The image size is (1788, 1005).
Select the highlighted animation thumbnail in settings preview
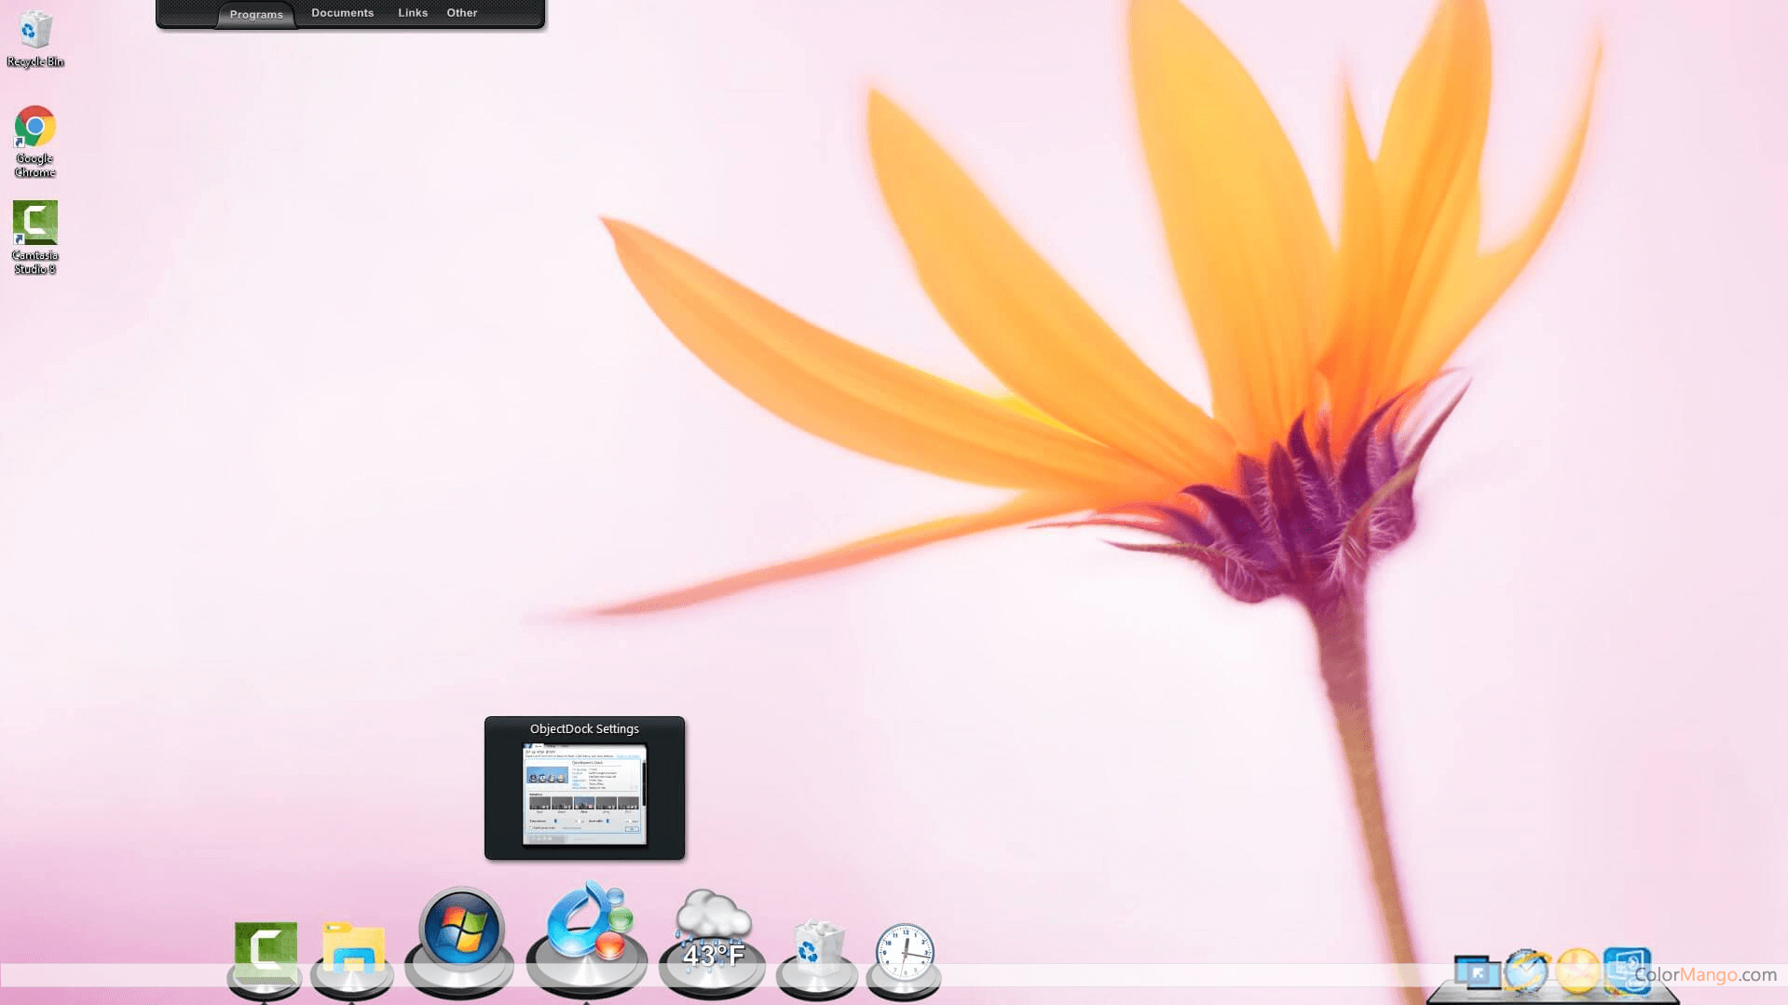[x=585, y=803]
